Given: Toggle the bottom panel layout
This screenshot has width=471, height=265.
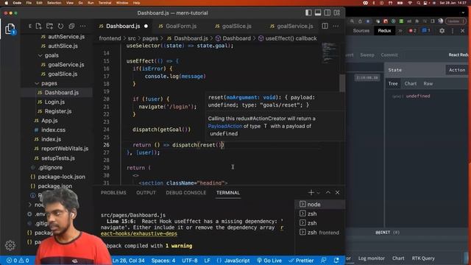Looking at the screenshot, I should tap(318, 13).
